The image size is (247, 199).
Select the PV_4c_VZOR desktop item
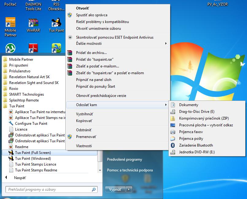[218, 4]
